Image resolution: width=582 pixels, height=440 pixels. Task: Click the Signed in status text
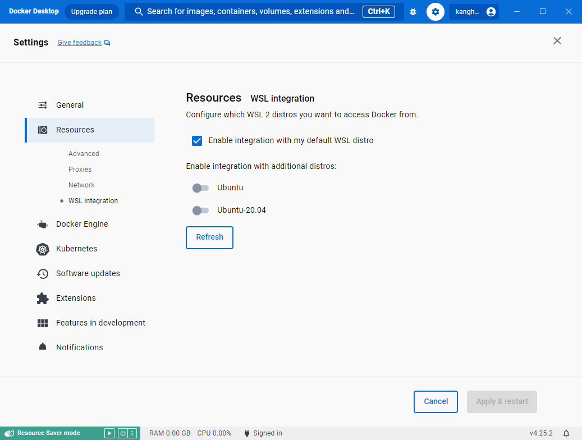268,433
